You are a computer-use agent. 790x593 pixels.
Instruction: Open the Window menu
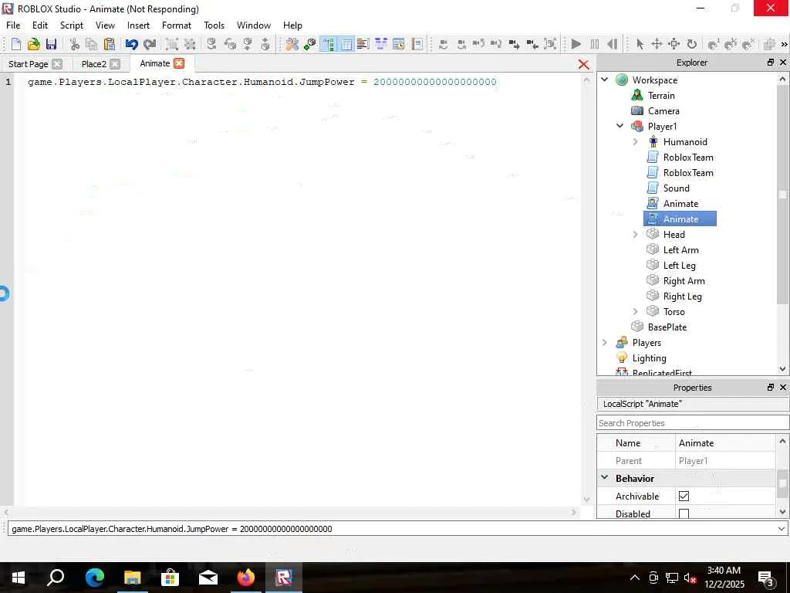coord(253,25)
